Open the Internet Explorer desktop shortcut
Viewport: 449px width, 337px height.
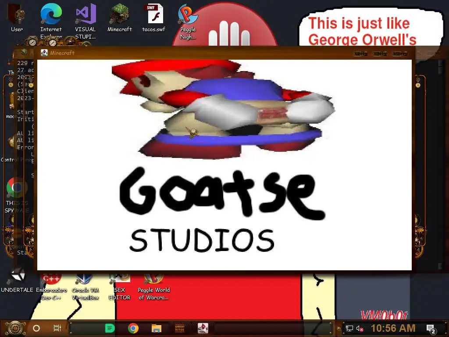pyautogui.click(x=51, y=21)
